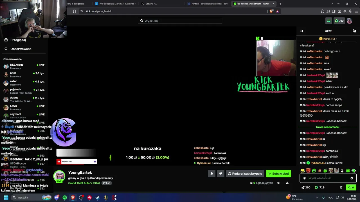Collapse the chat panel
The image size is (360, 202).
(x=302, y=31)
